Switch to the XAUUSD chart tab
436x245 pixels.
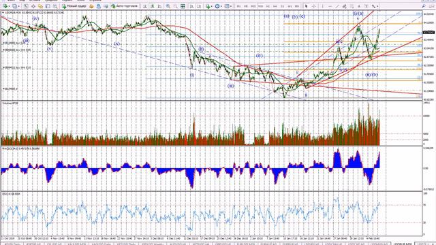click(x=77, y=243)
